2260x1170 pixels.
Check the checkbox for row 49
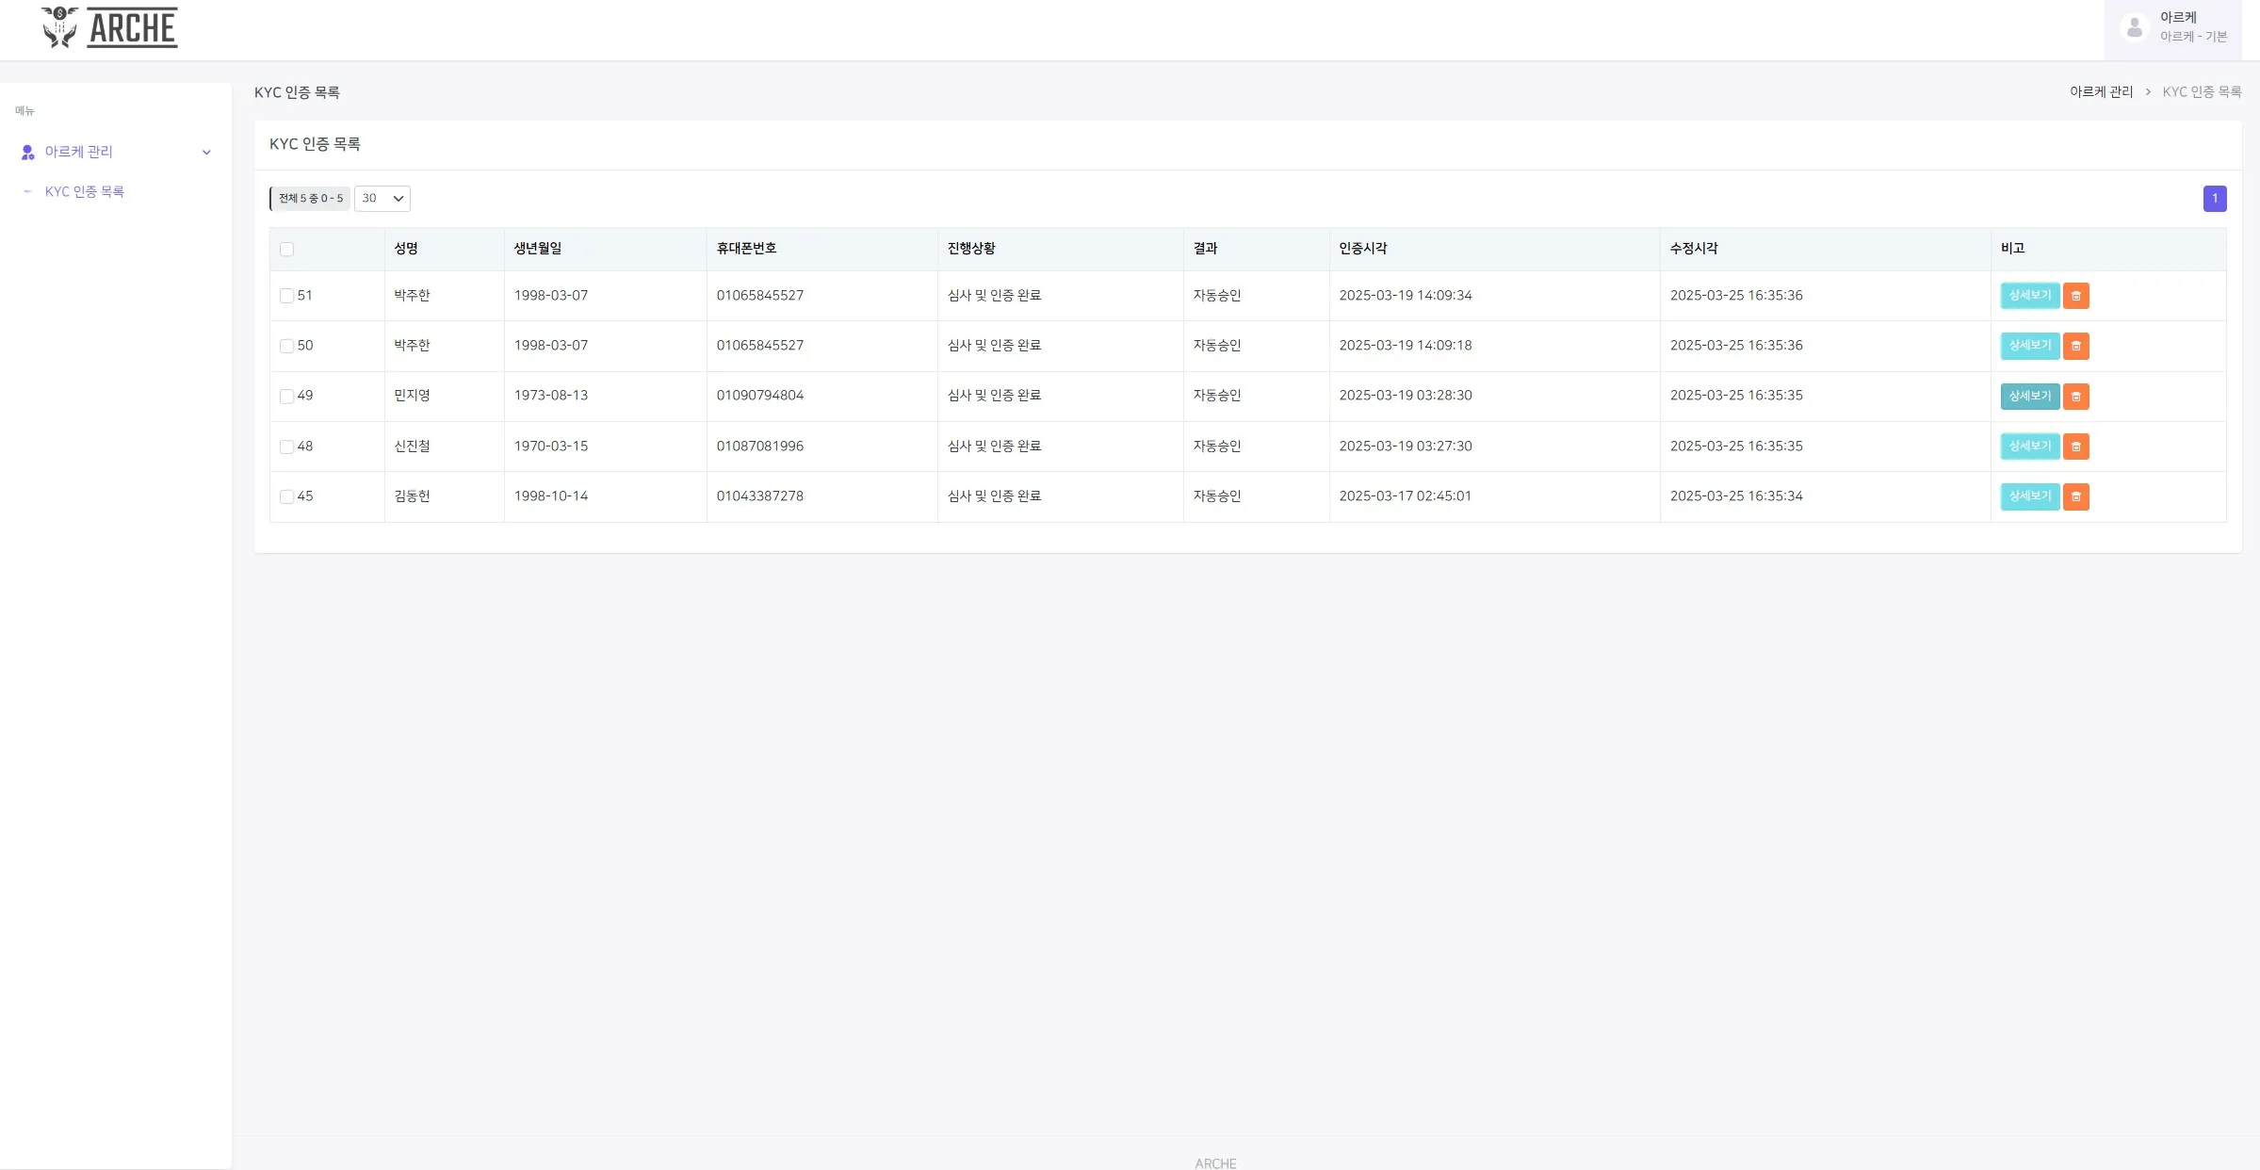point(286,397)
